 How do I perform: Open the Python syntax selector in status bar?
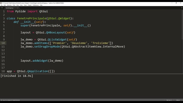(178, 100)
